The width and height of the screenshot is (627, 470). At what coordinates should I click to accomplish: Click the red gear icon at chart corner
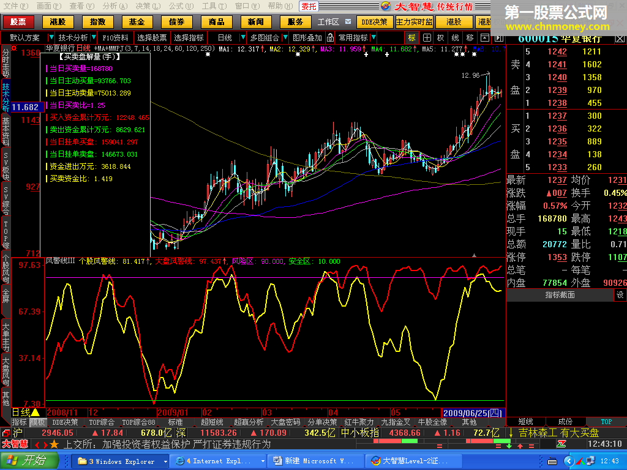coord(14,48)
